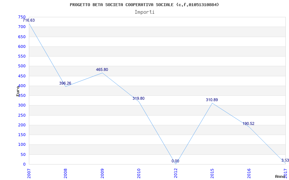The height and width of the screenshot is (180, 289).
Task: Click the 2010 x-axis label
Action: coord(139,174)
